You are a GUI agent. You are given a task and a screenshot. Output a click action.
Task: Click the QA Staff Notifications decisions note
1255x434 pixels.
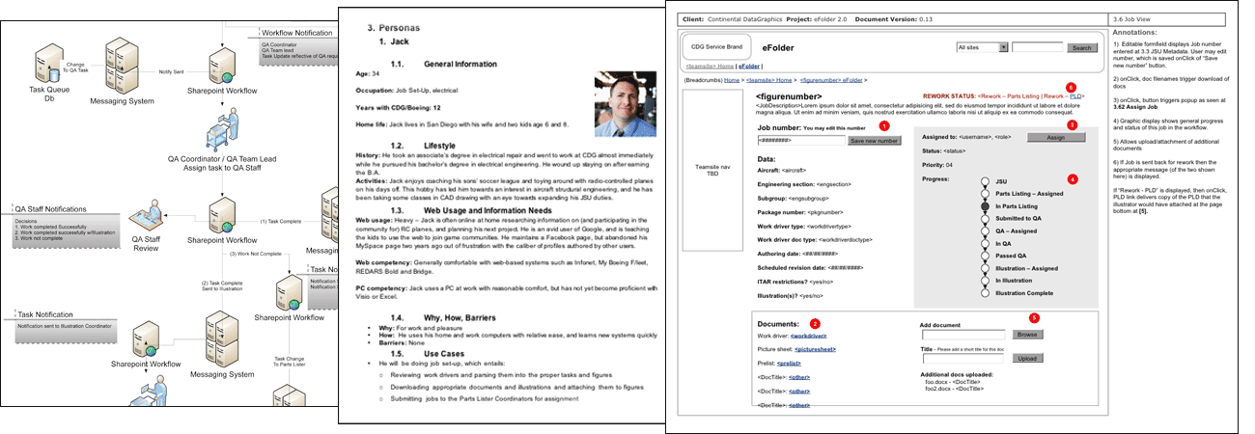(x=65, y=230)
